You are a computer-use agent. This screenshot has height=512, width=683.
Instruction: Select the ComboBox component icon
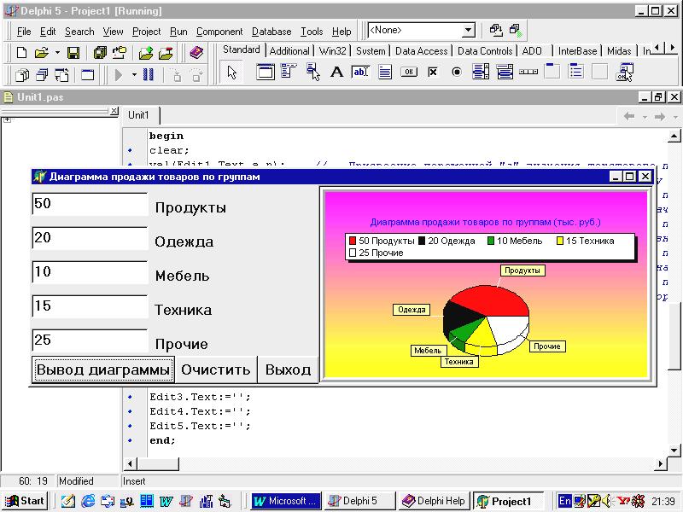(x=505, y=72)
